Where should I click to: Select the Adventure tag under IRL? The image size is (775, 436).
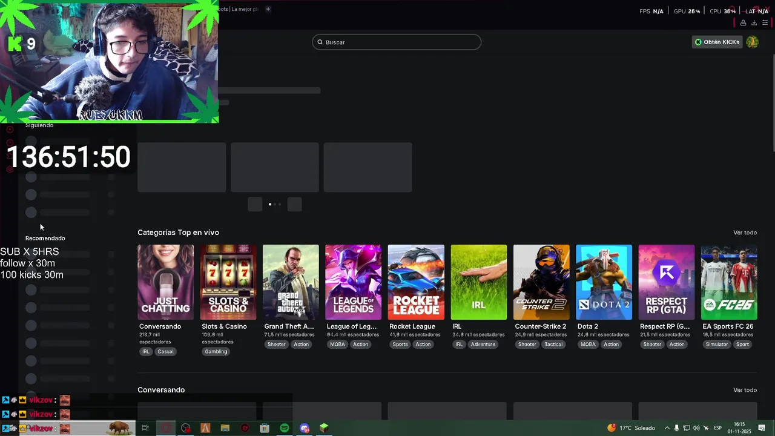pyautogui.click(x=483, y=345)
